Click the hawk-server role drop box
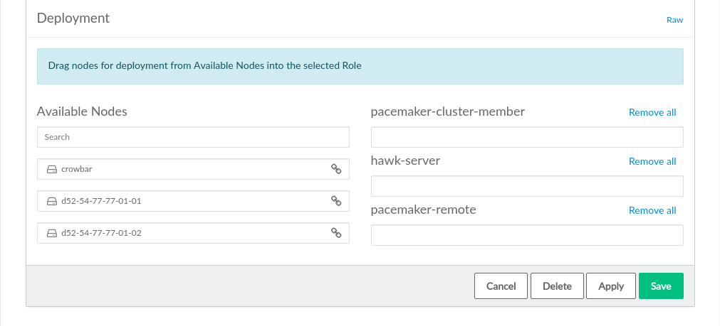 (x=527, y=186)
